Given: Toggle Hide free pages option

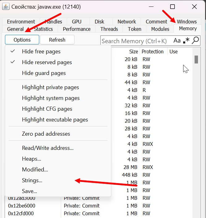Looking at the screenshot, I should 58,51.
